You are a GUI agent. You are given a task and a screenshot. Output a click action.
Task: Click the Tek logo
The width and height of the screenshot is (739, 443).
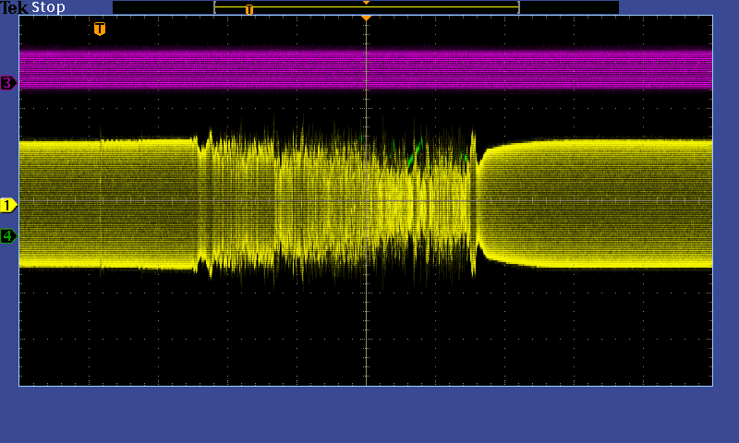15,7
